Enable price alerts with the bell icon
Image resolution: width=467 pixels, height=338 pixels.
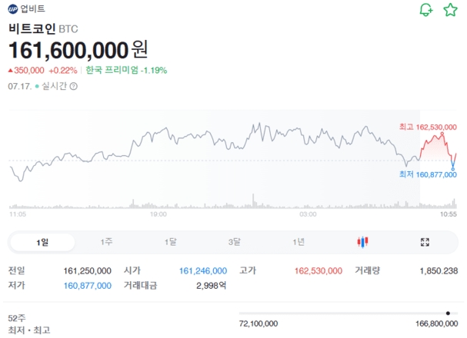(425, 10)
